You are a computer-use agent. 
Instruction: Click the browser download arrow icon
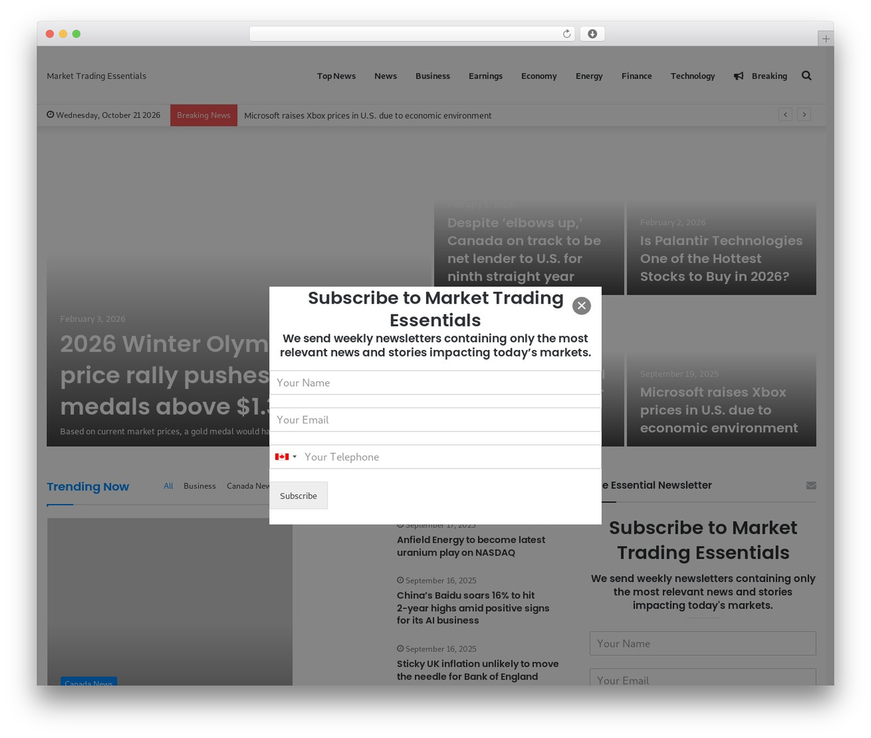pos(592,34)
